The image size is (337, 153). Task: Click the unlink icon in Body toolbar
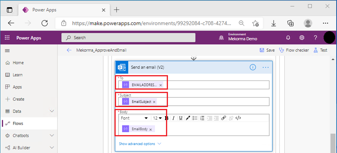[231, 118]
